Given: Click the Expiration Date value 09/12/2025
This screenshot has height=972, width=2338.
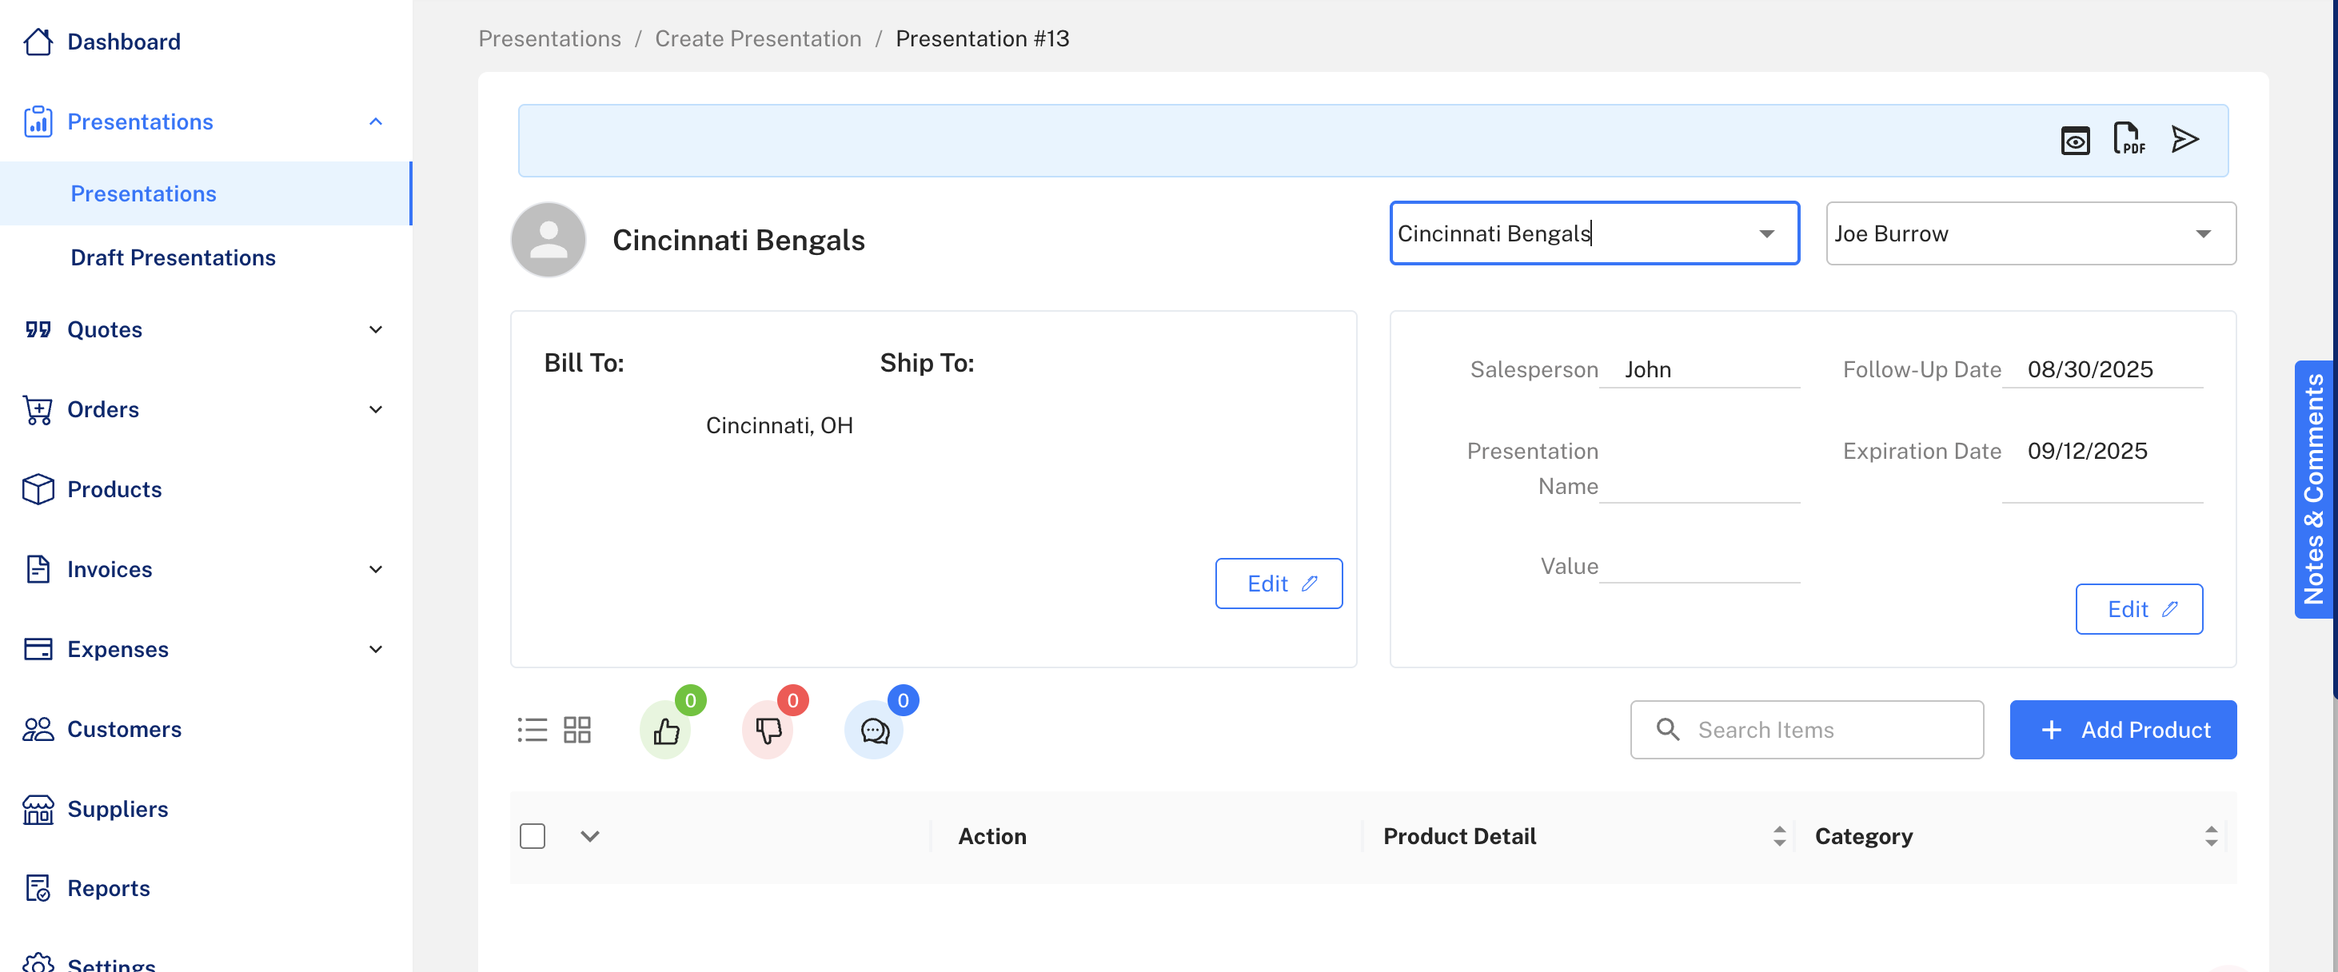Looking at the screenshot, I should (x=2088, y=452).
